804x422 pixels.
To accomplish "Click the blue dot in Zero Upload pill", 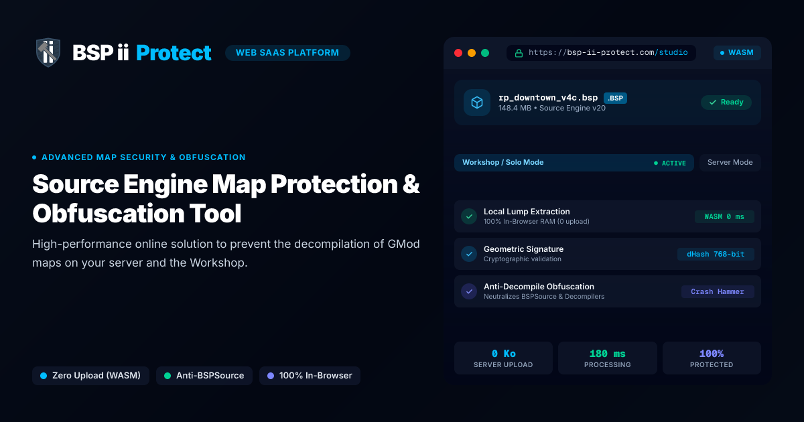I will coord(44,376).
